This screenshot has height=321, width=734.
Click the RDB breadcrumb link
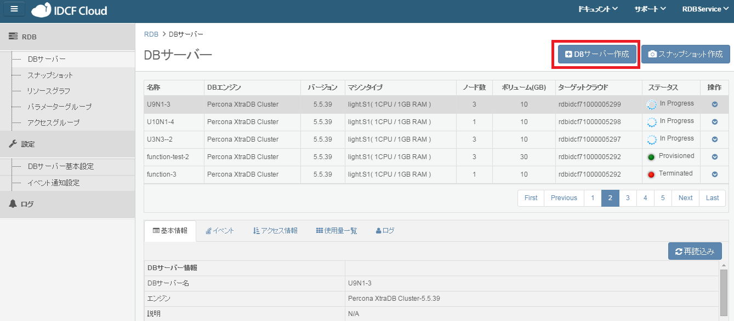coord(151,34)
